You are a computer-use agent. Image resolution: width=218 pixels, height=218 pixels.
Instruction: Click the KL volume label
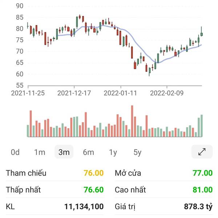point(10,206)
